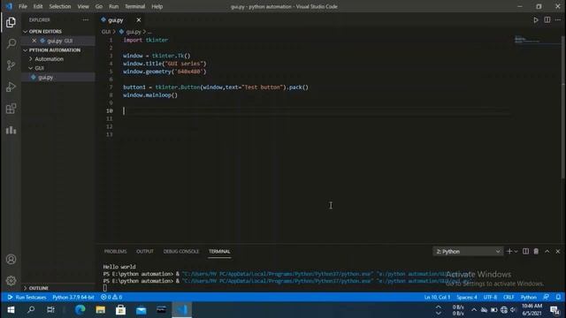Open the Manage gear icon
The height and width of the screenshot is (318, 566).
[11, 281]
